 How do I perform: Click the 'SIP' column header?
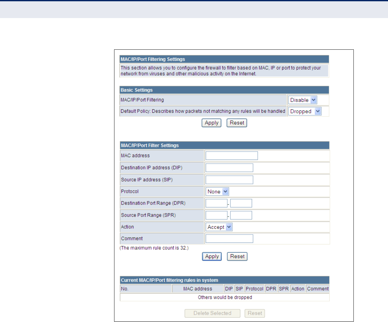coord(239,289)
